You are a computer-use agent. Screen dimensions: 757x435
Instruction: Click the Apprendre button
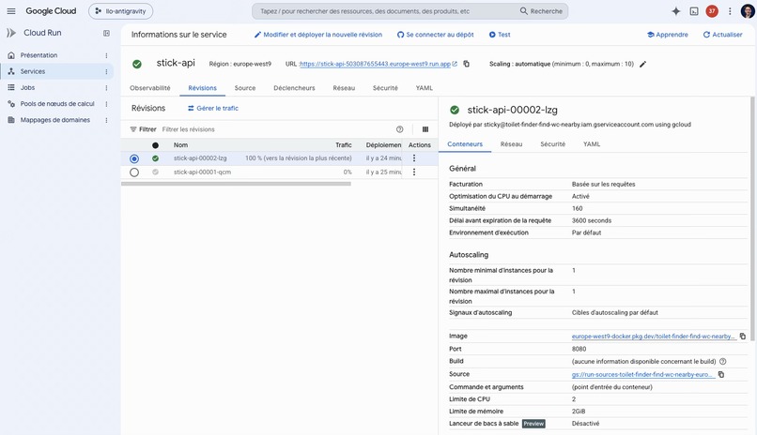point(668,35)
